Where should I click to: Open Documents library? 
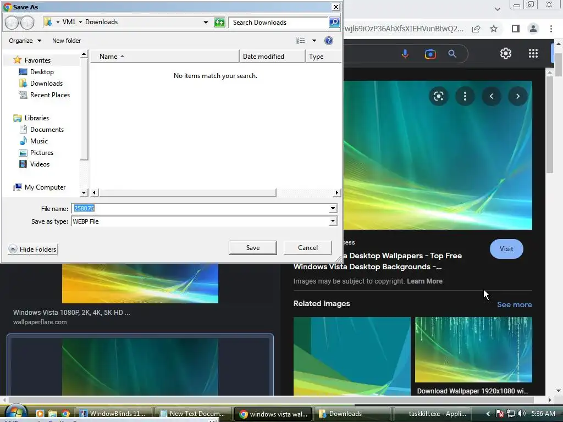click(47, 130)
